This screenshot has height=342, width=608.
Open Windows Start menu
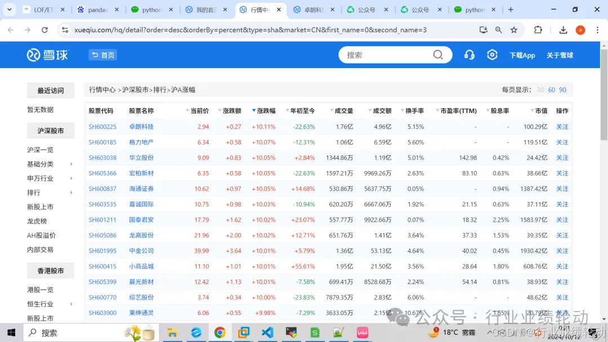11,332
